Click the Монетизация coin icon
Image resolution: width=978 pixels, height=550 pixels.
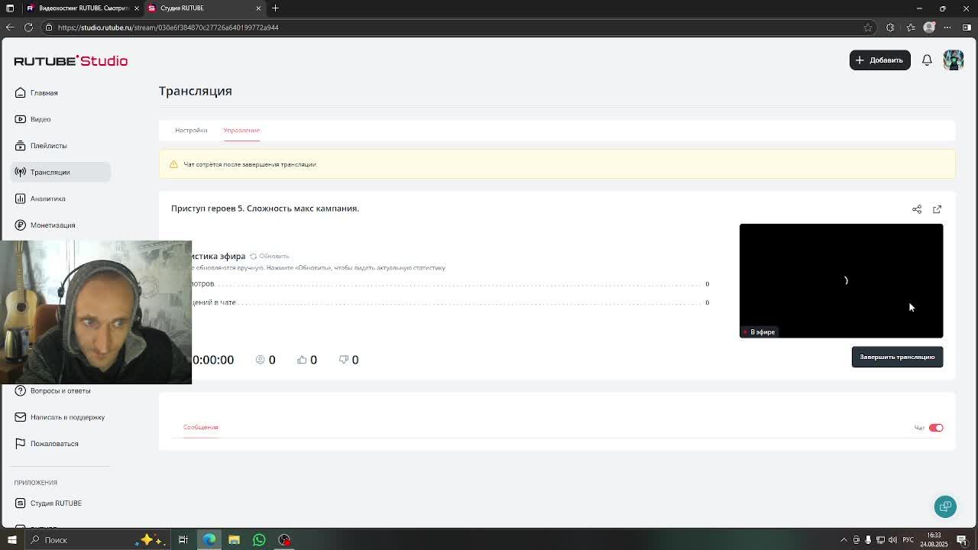click(x=21, y=225)
